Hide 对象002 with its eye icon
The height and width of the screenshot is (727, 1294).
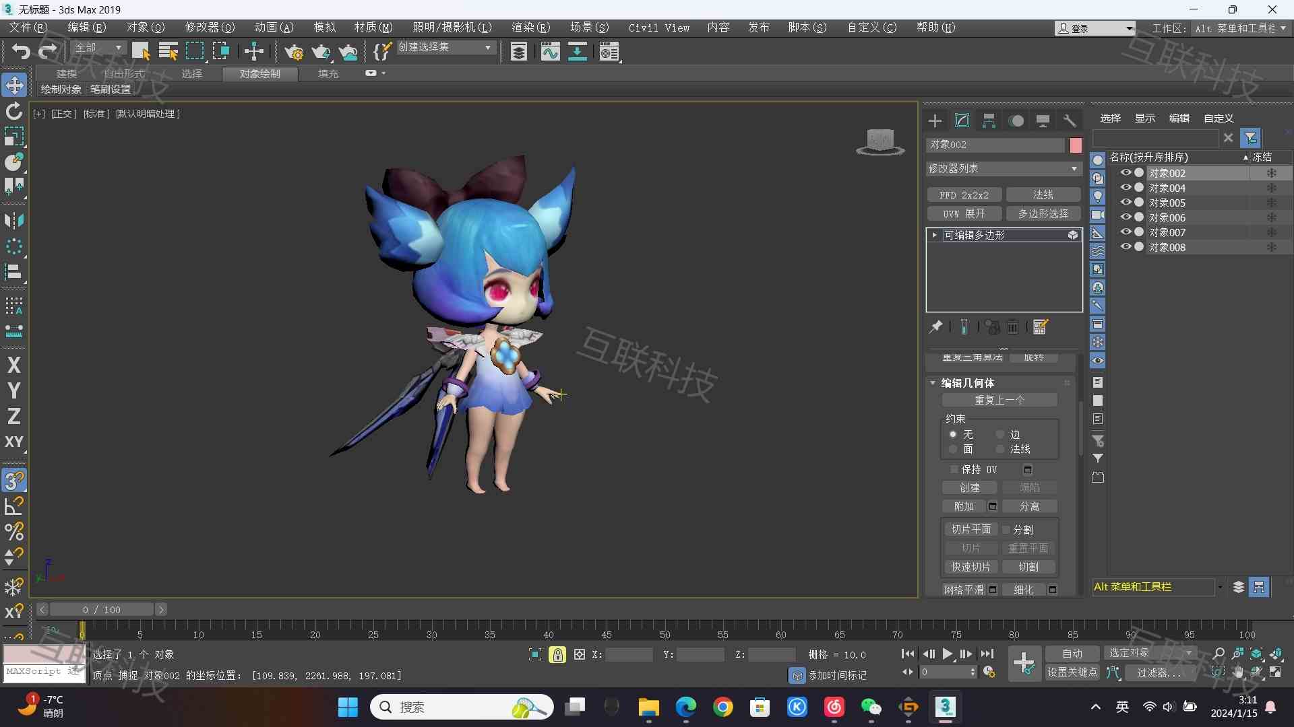coord(1126,172)
